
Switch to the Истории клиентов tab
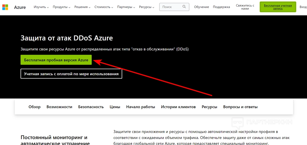pos(178,107)
